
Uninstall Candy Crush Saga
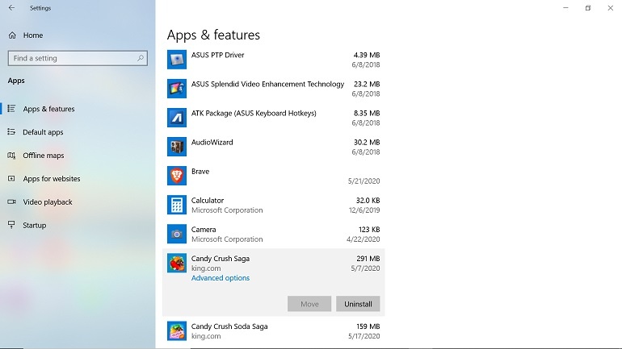(357, 304)
